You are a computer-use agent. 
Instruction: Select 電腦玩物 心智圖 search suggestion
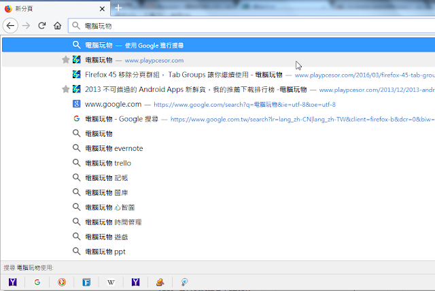(x=218, y=207)
